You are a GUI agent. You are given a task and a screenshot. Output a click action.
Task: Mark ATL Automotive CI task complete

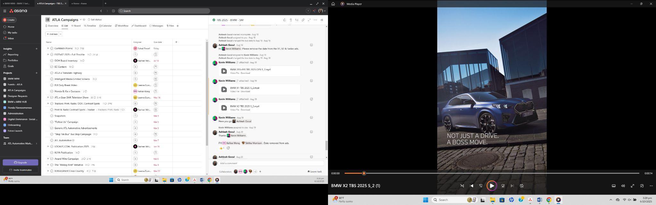click(x=52, y=140)
